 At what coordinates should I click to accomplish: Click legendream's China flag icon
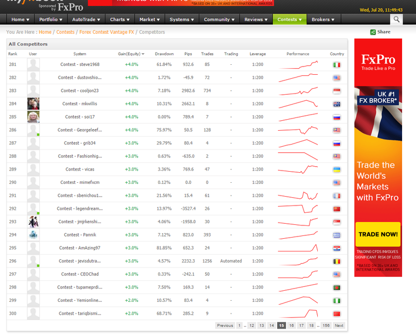click(x=337, y=209)
